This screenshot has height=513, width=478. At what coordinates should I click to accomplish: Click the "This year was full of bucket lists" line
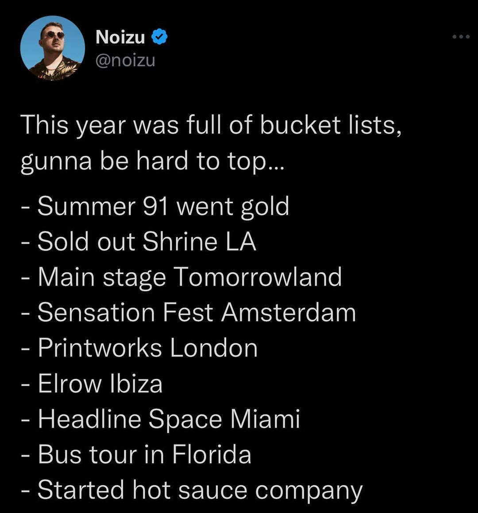pyautogui.click(x=211, y=125)
